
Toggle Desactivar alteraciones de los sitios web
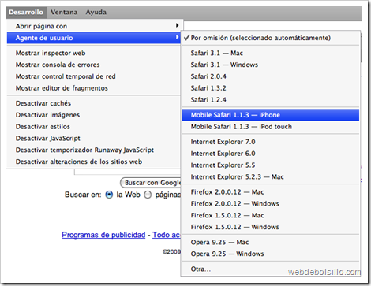(x=93, y=162)
